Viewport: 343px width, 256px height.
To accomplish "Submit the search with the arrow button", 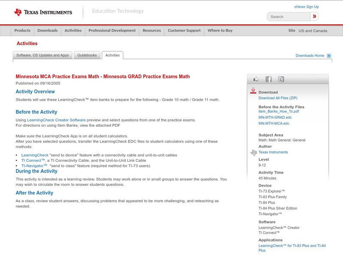I will pos(315,16).
